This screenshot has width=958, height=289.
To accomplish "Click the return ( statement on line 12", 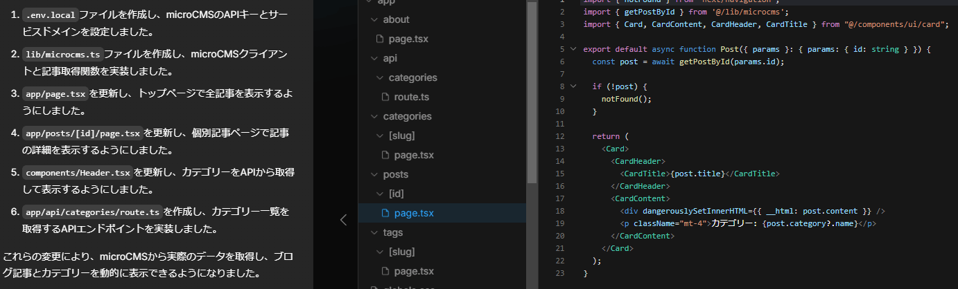I will point(609,136).
